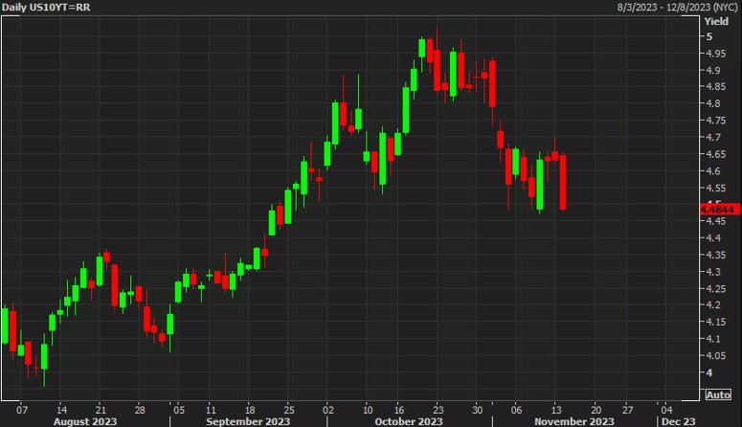Click the 4 value on the yield axis
The image size is (742, 427).
tap(708, 372)
